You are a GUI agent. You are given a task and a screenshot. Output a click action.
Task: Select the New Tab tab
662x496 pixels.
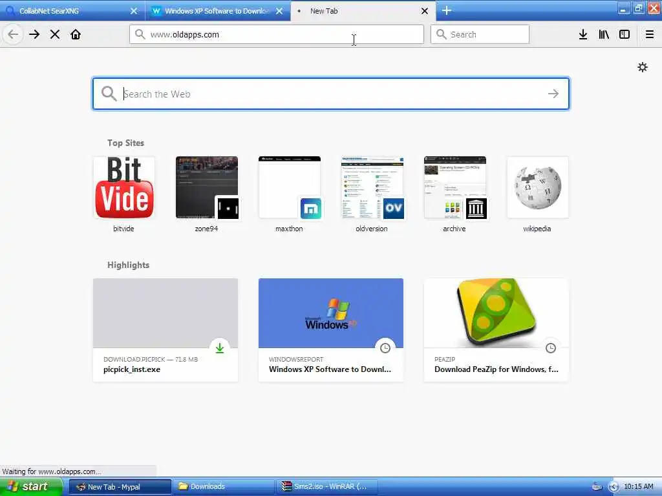pos(363,11)
